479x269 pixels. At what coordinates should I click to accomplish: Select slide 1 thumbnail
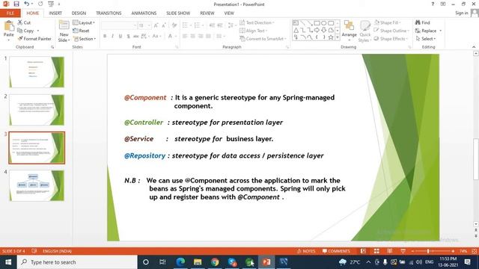[x=37, y=72]
